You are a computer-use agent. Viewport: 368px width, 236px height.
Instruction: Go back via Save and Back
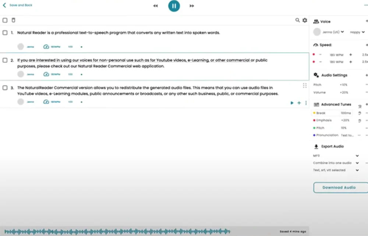(x=18, y=5)
